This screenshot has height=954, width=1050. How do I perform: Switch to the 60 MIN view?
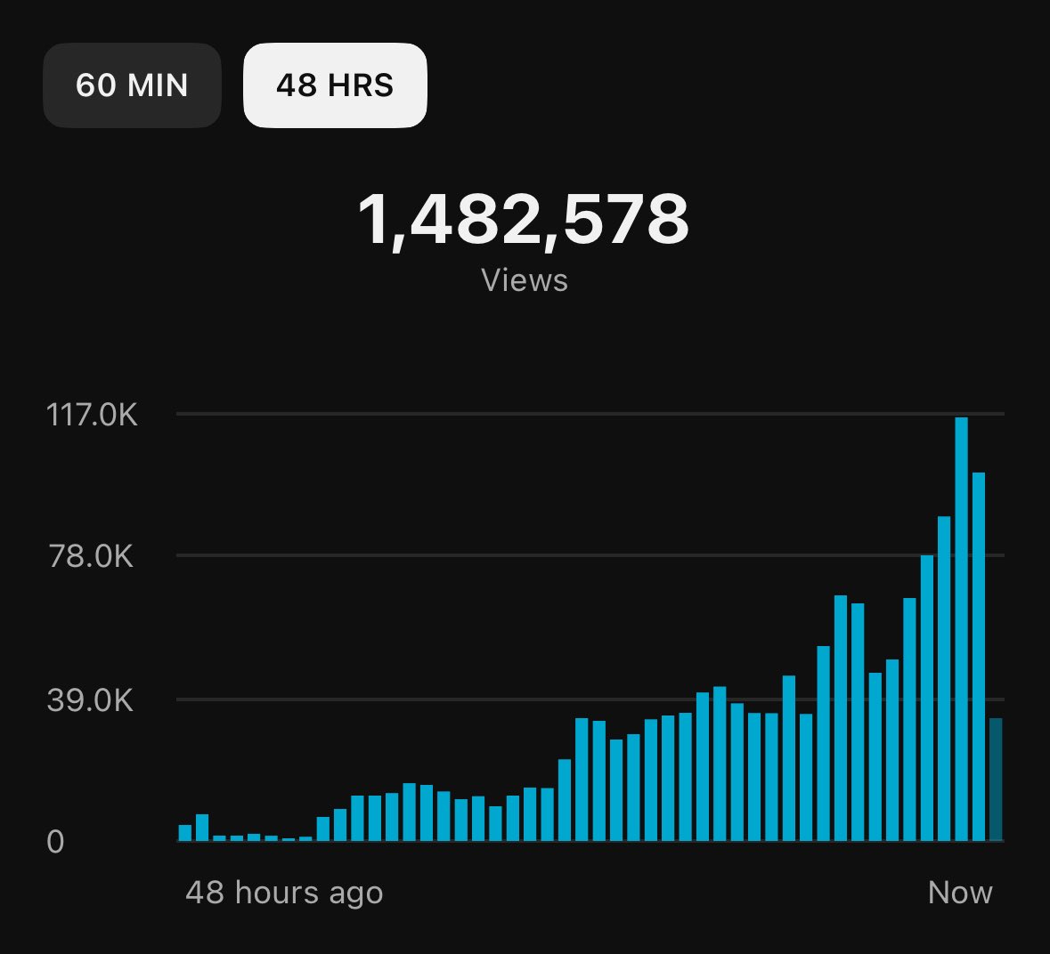coord(132,85)
